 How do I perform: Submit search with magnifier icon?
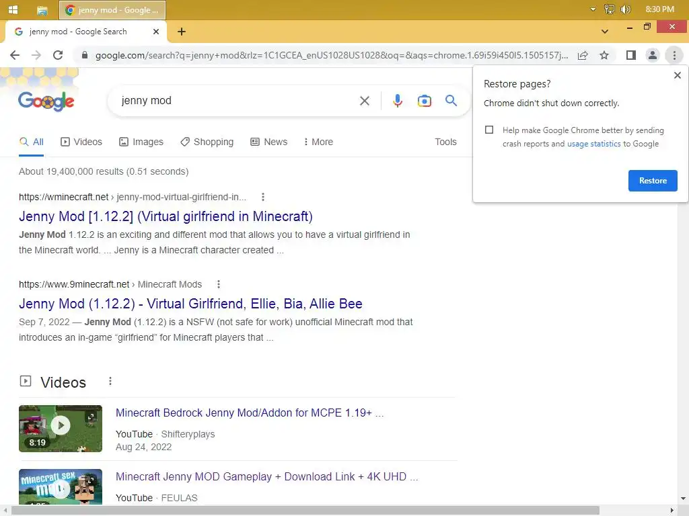(451, 101)
